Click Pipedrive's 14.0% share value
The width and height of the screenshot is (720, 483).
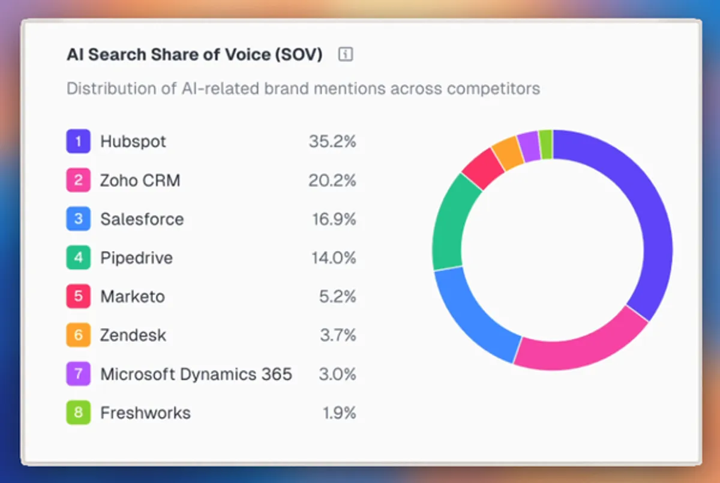tap(334, 258)
